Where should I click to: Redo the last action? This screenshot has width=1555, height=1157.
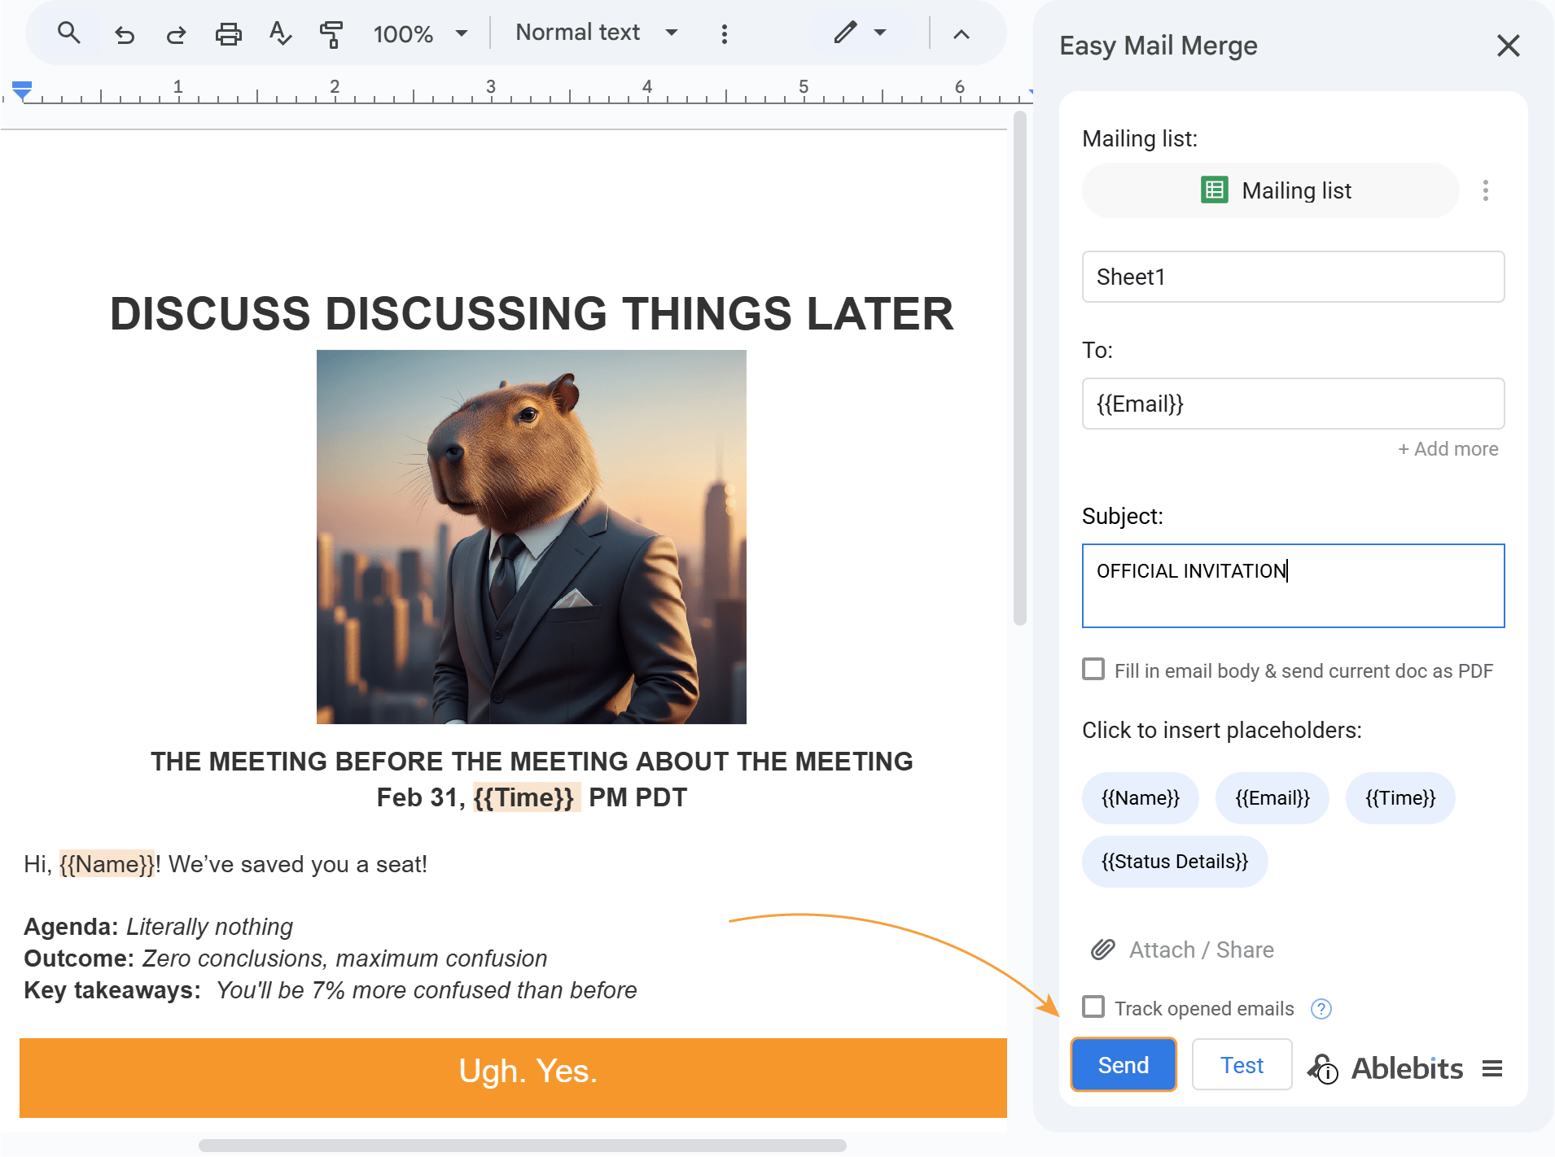point(176,34)
